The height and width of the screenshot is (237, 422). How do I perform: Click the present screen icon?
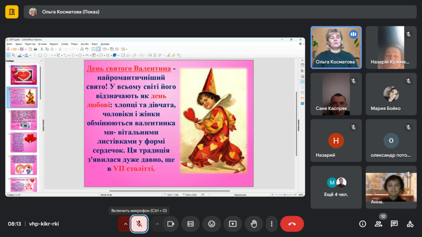232,224
